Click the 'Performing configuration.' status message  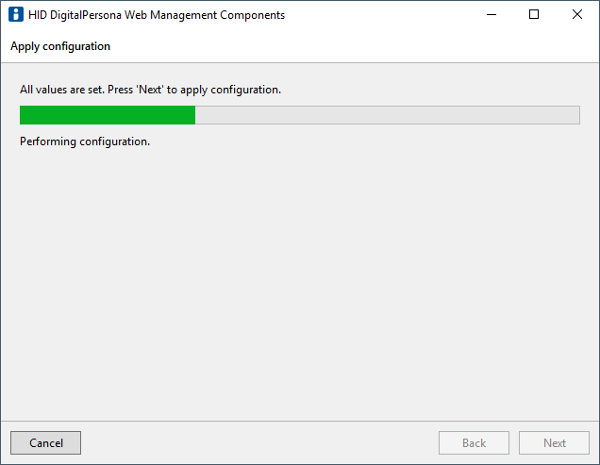85,141
